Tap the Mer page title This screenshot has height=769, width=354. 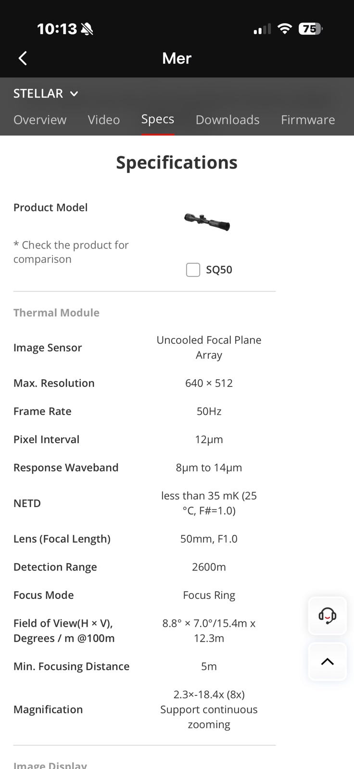click(177, 58)
